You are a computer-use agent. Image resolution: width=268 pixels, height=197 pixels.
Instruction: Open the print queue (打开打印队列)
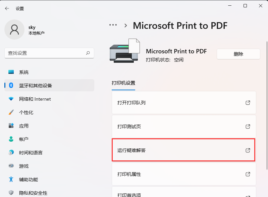point(183,103)
